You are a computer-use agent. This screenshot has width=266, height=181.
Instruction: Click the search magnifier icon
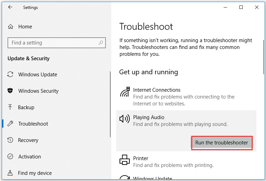(x=101, y=43)
